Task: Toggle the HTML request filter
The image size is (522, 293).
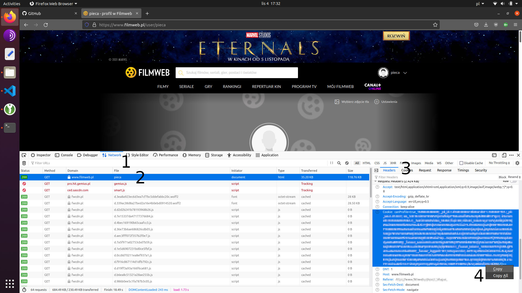Action: click(x=366, y=163)
